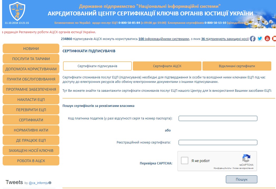
Task: Select the "Сертифікати підписувачів" tab
Action: click(97, 66)
